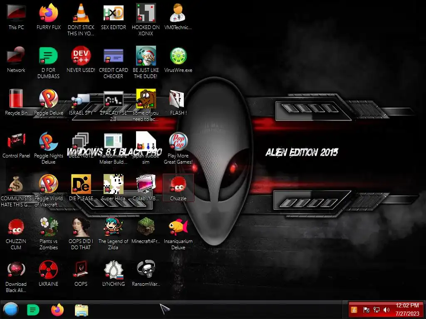Open the 2PACALYPSE 2.3 console icon

pos(113,105)
